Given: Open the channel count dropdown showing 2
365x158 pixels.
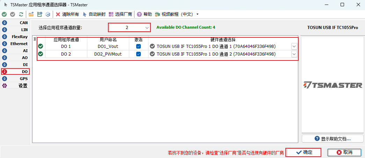Looking at the screenshot, I should 130,28.
